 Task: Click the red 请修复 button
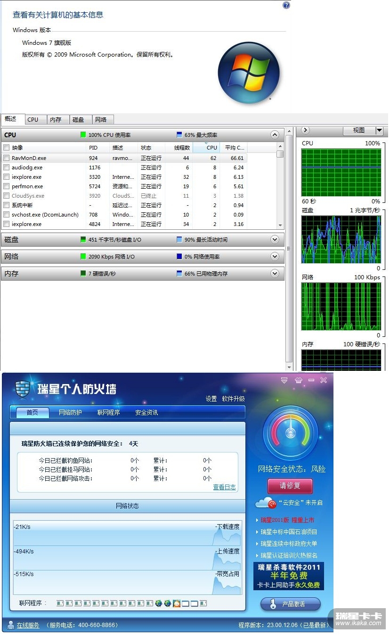(x=290, y=486)
